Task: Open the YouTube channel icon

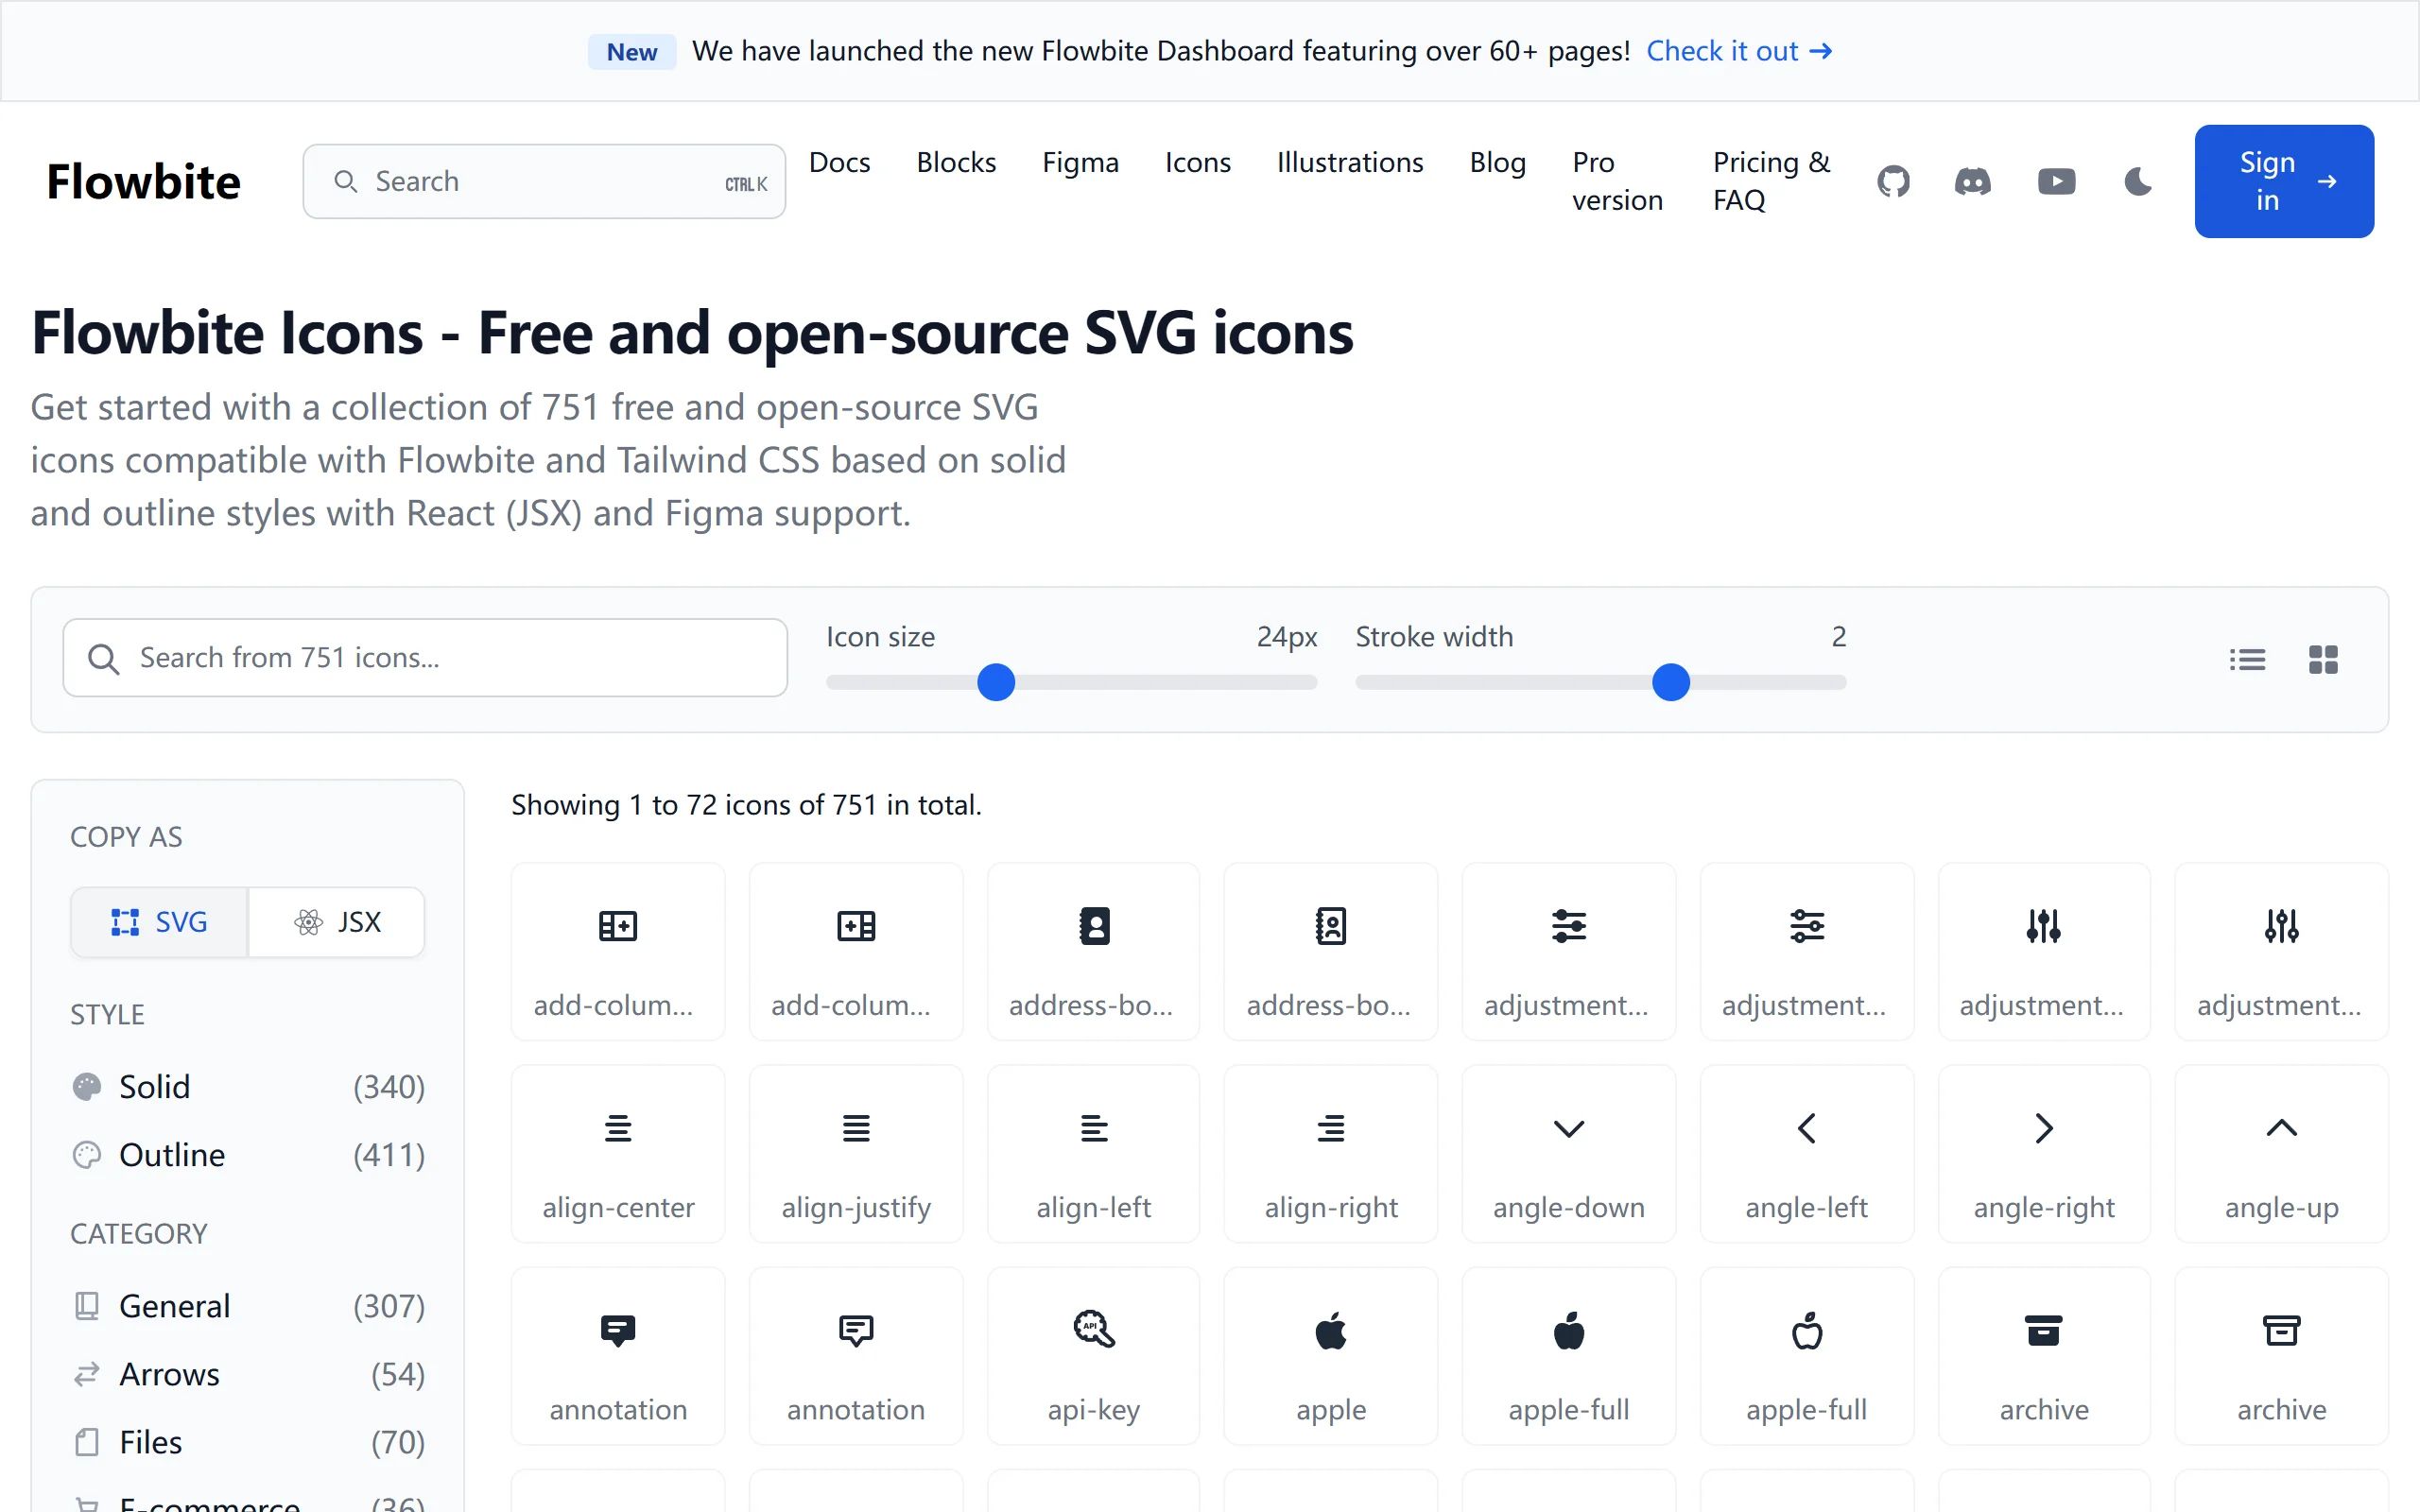Action: (x=2056, y=181)
